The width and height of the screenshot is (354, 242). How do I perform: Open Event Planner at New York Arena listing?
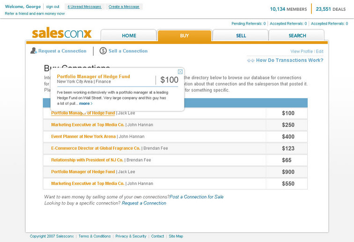tap(83, 136)
